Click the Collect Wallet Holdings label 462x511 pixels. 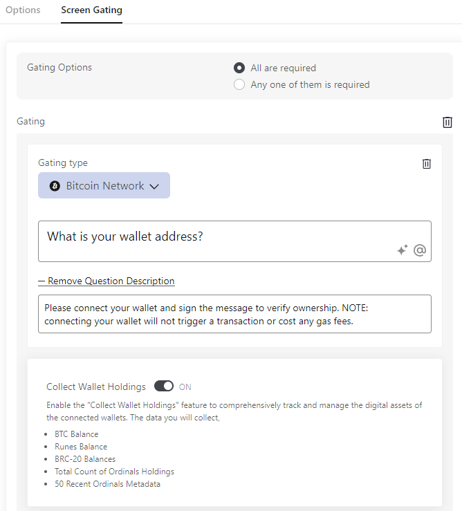pos(96,387)
